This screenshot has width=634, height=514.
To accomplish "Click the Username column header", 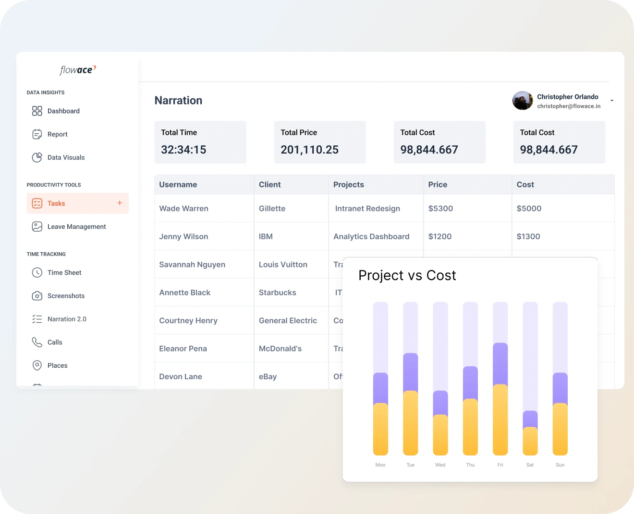I will (178, 185).
